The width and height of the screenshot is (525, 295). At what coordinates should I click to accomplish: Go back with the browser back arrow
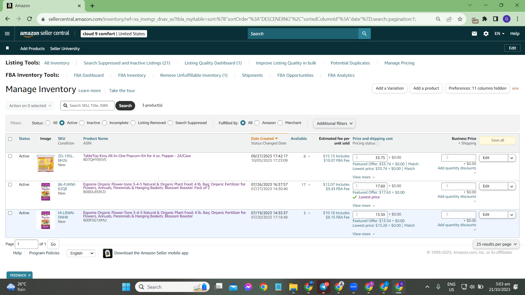pos(7,19)
